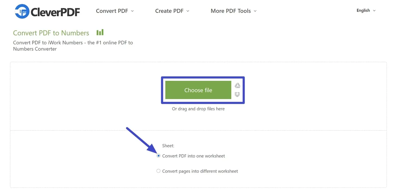Open the Create PDF dropdown
Screen dimensions: 396x194
point(172,11)
